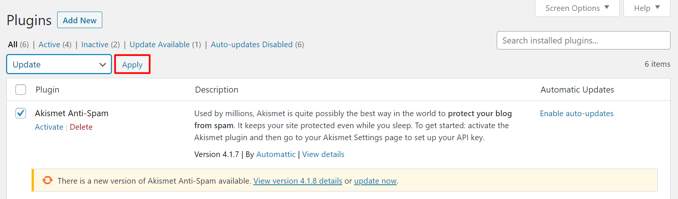Focus the Search installed plugins field
This screenshot has height=199, width=678.
[x=583, y=40]
